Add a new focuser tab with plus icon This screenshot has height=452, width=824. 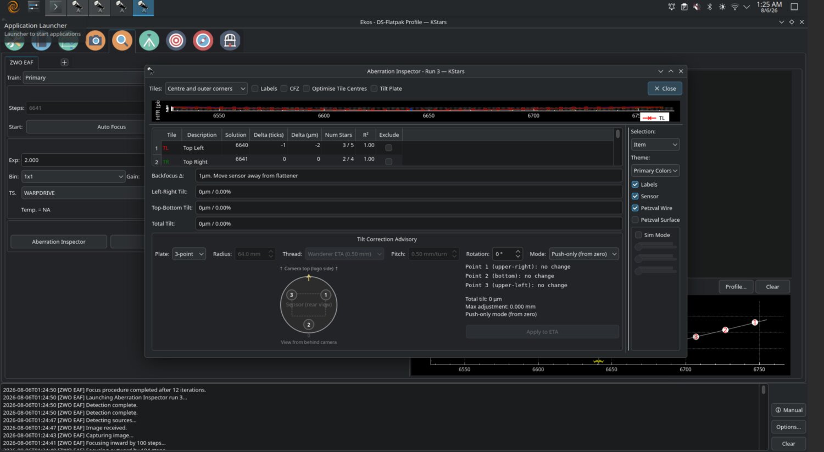point(64,63)
